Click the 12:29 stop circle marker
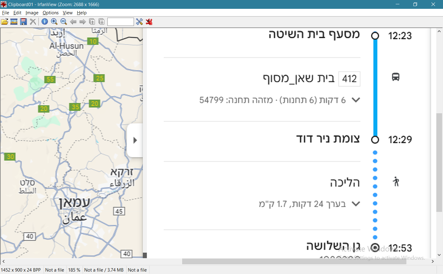The image size is (443, 274). coord(375,140)
